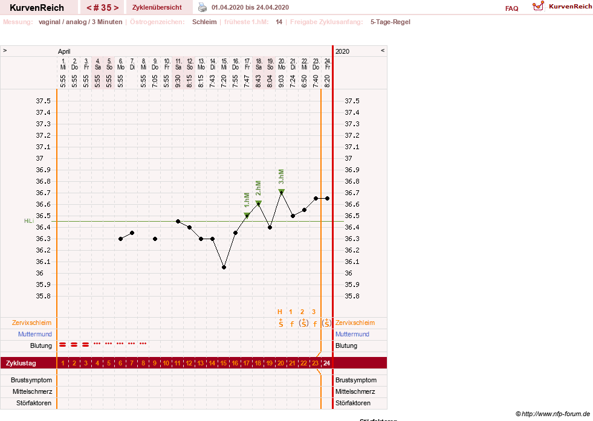Screen dimensions: 593x421
Task: Click the '14' früheste 1.hM value
Action: click(279, 22)
